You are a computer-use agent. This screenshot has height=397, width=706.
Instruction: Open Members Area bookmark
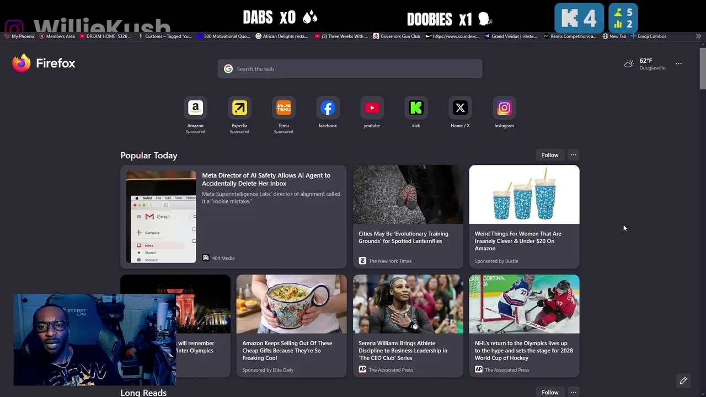coord(57,36)
